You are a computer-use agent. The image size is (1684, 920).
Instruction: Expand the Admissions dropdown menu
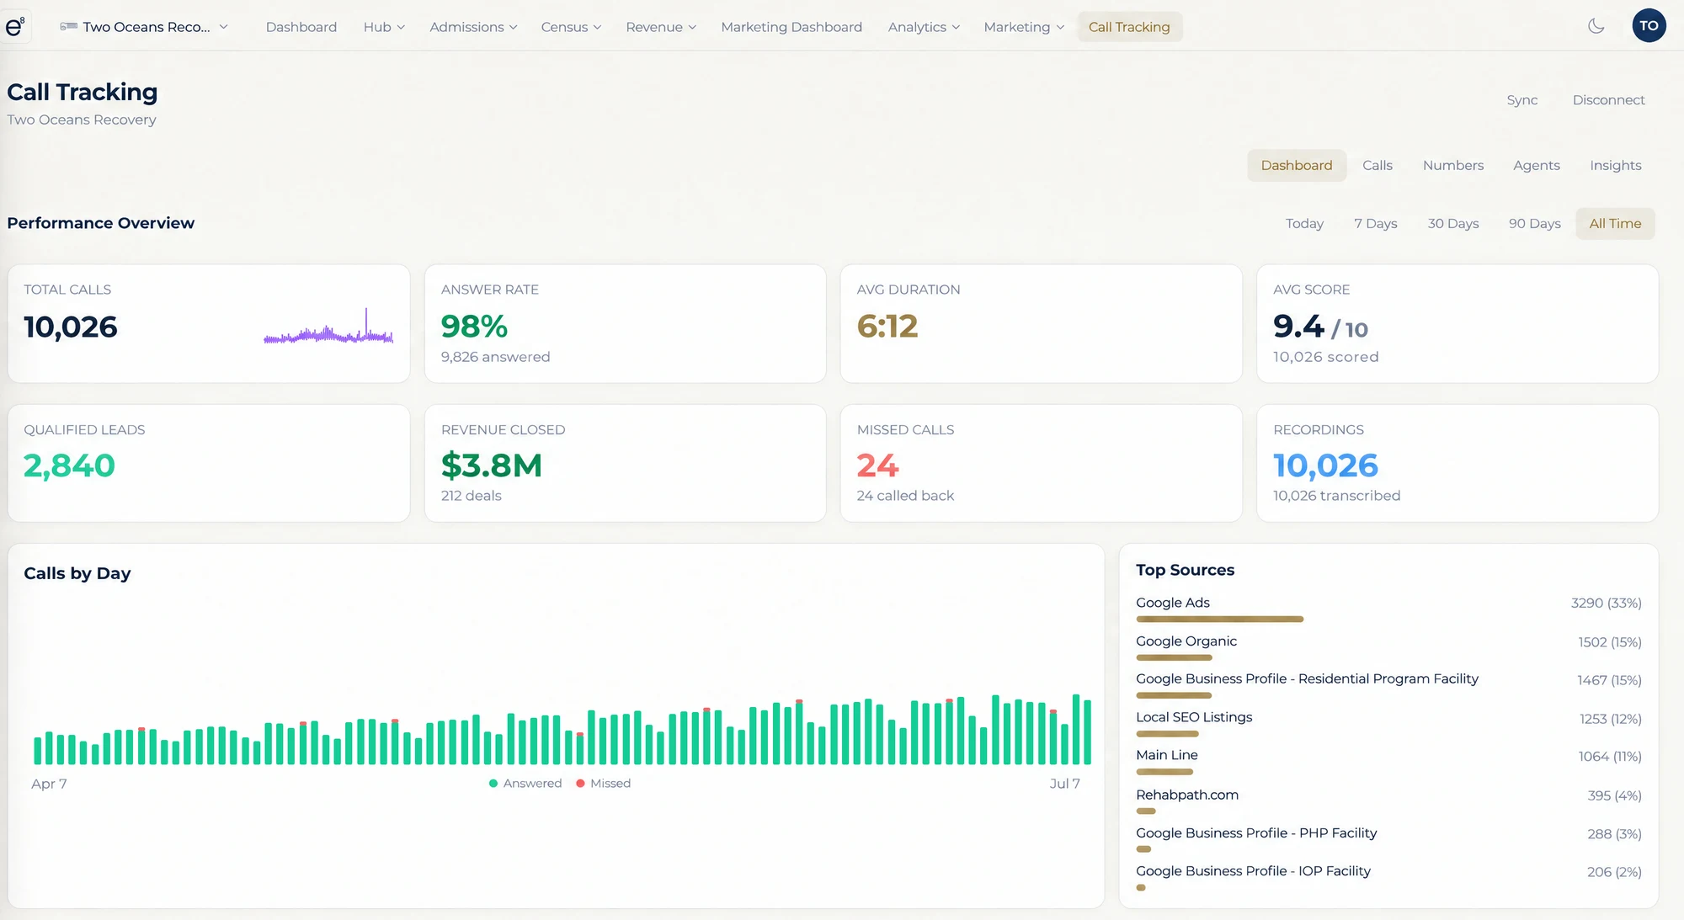pos(473,27)
